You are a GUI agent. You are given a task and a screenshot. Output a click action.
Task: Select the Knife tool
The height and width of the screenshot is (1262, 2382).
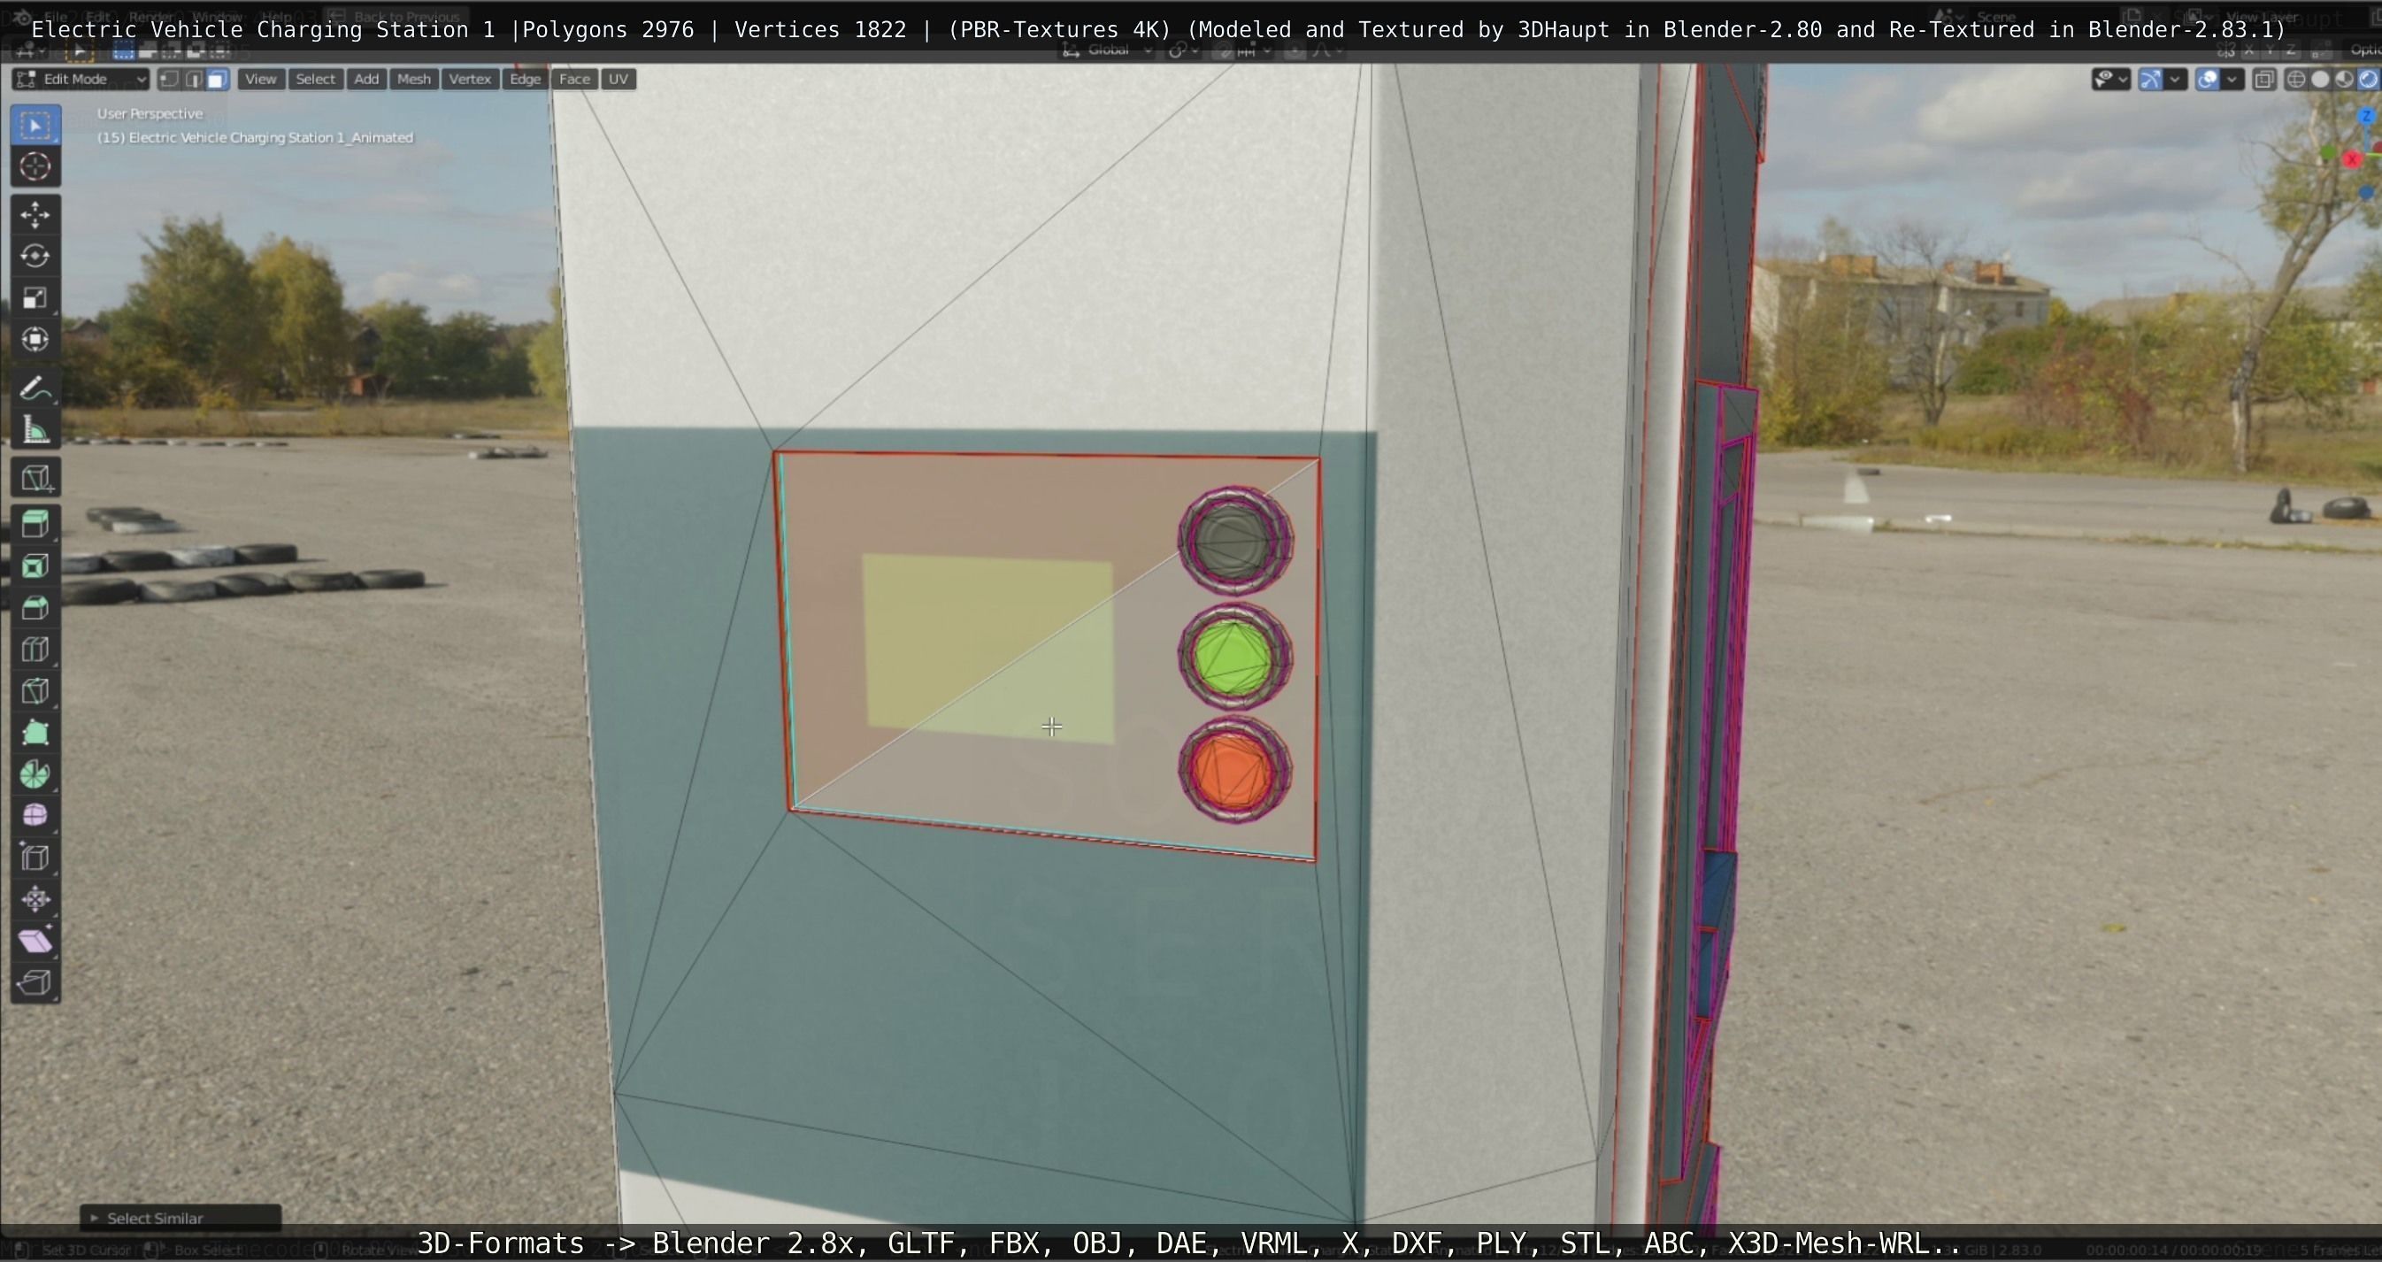tap(35, 691)
